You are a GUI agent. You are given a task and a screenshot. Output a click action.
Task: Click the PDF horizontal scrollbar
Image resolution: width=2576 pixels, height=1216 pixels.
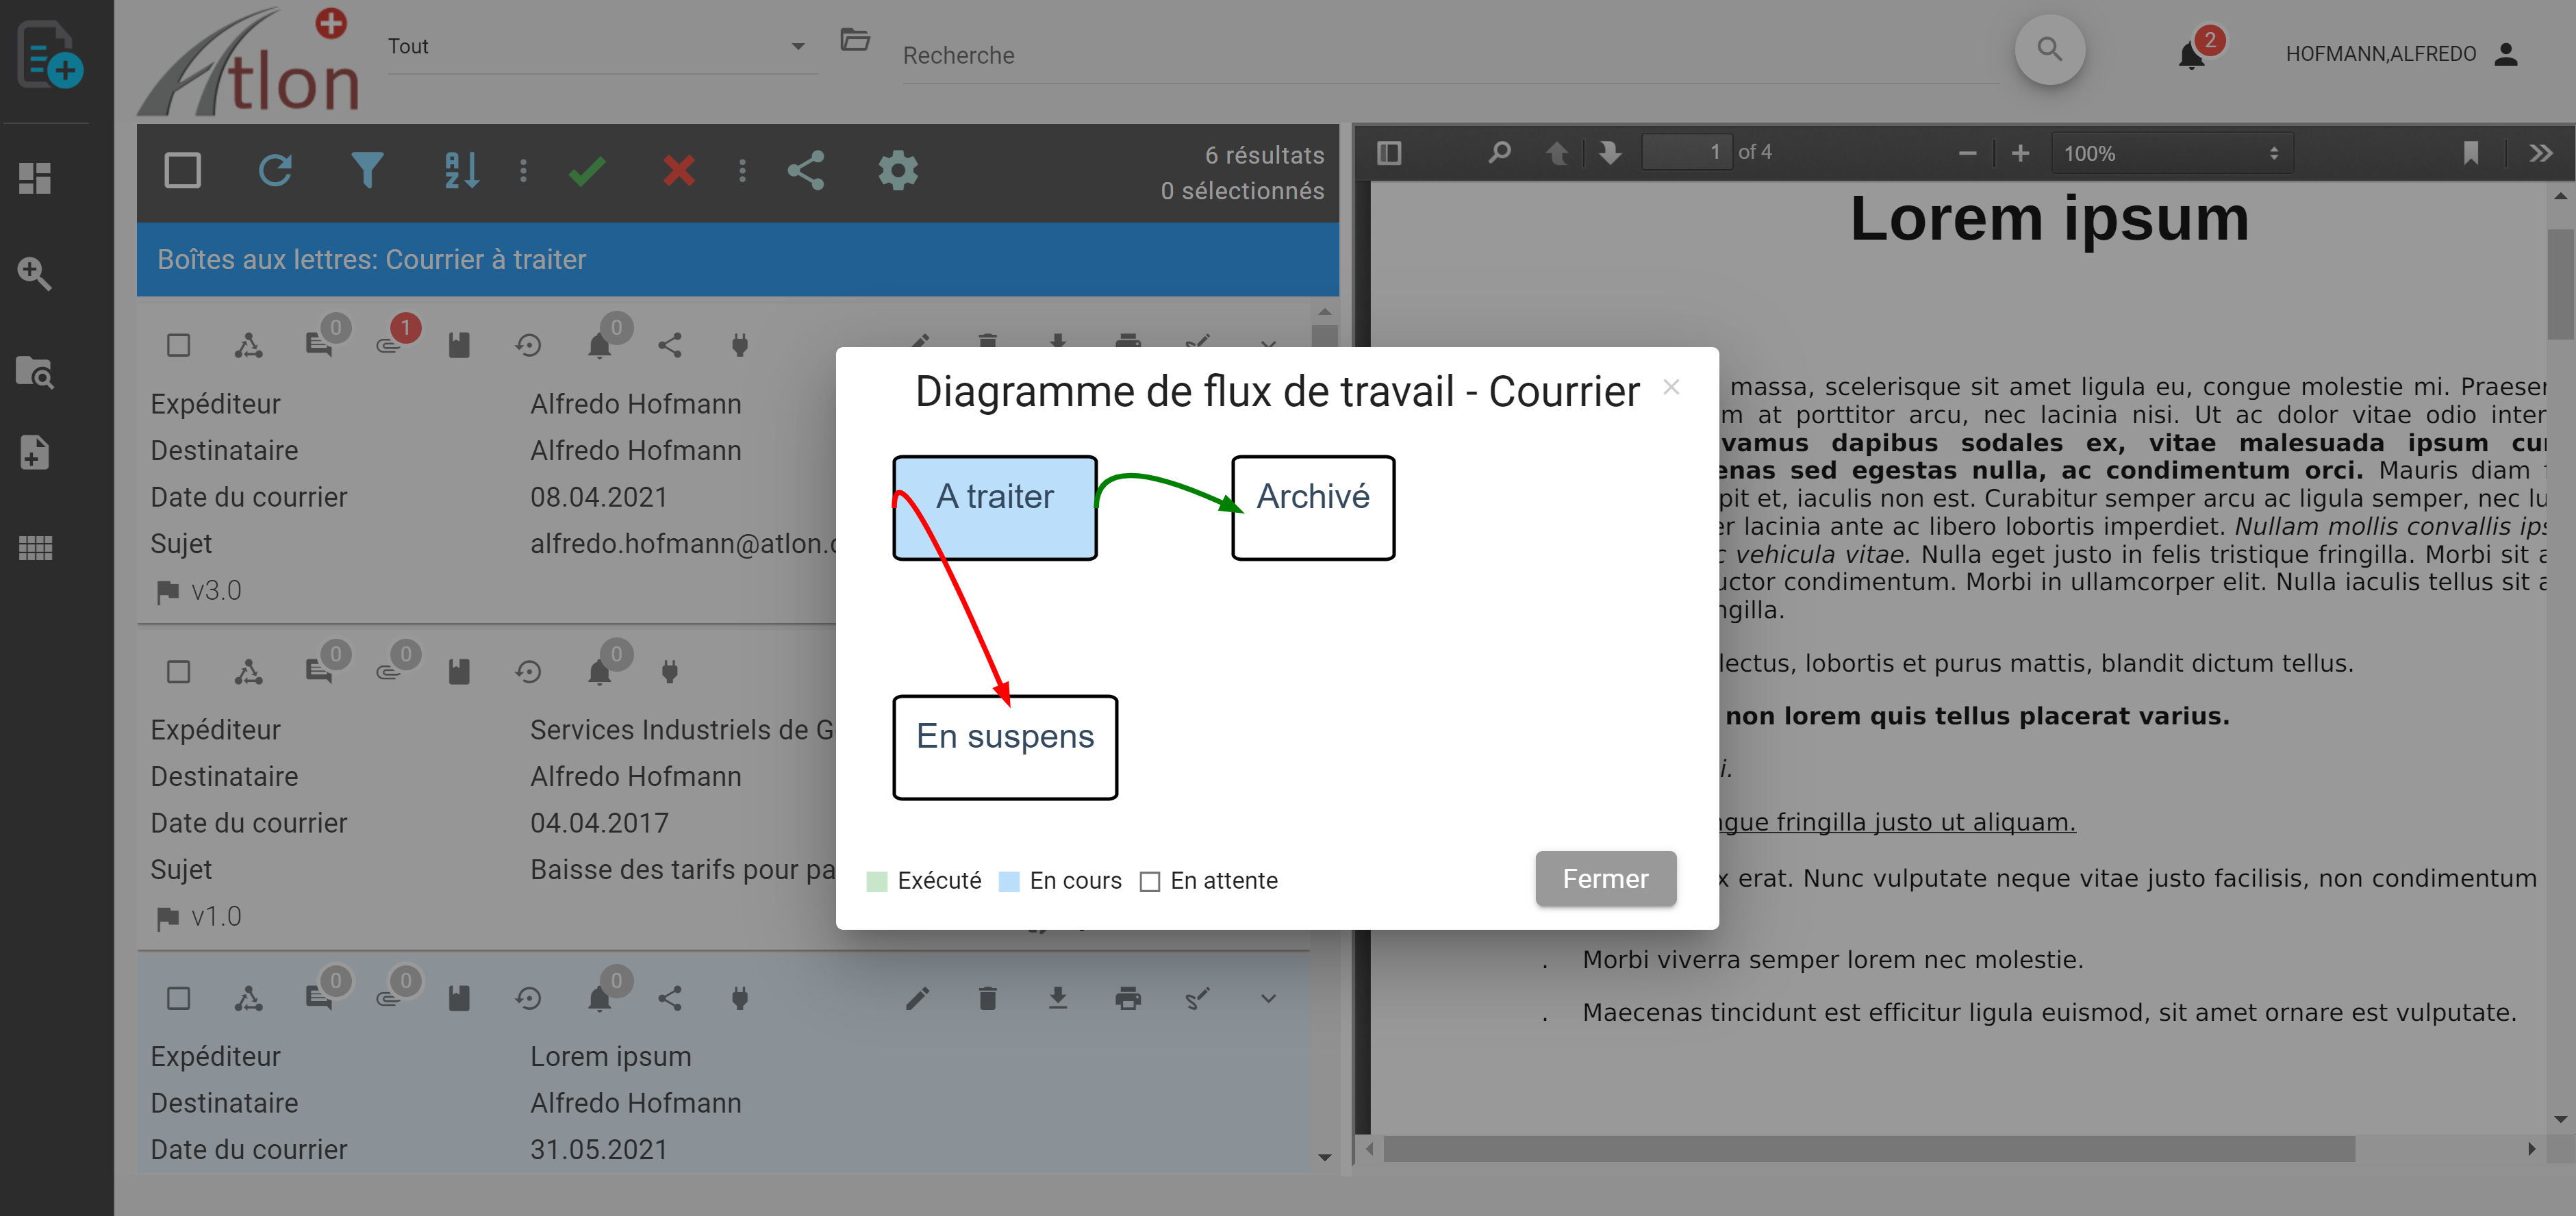pyautogui.click(x=1868, y=1149)
